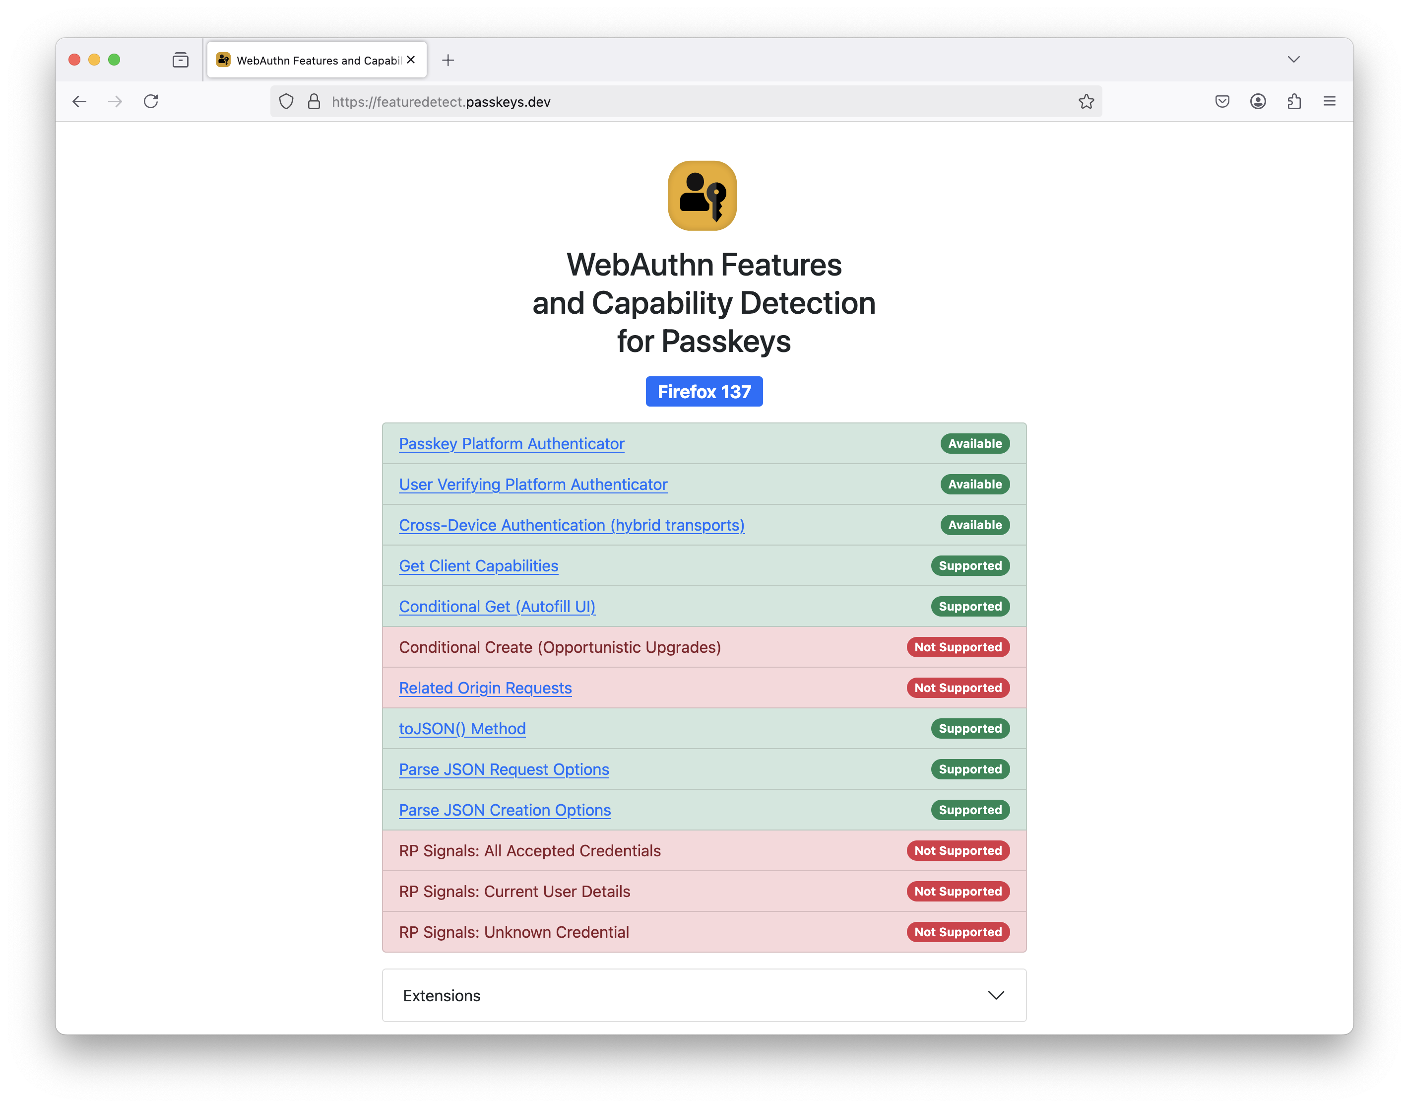Bookmark this page with the star icon
This screenshot has height=1108, width=1409.
[x=1086, y=101]
